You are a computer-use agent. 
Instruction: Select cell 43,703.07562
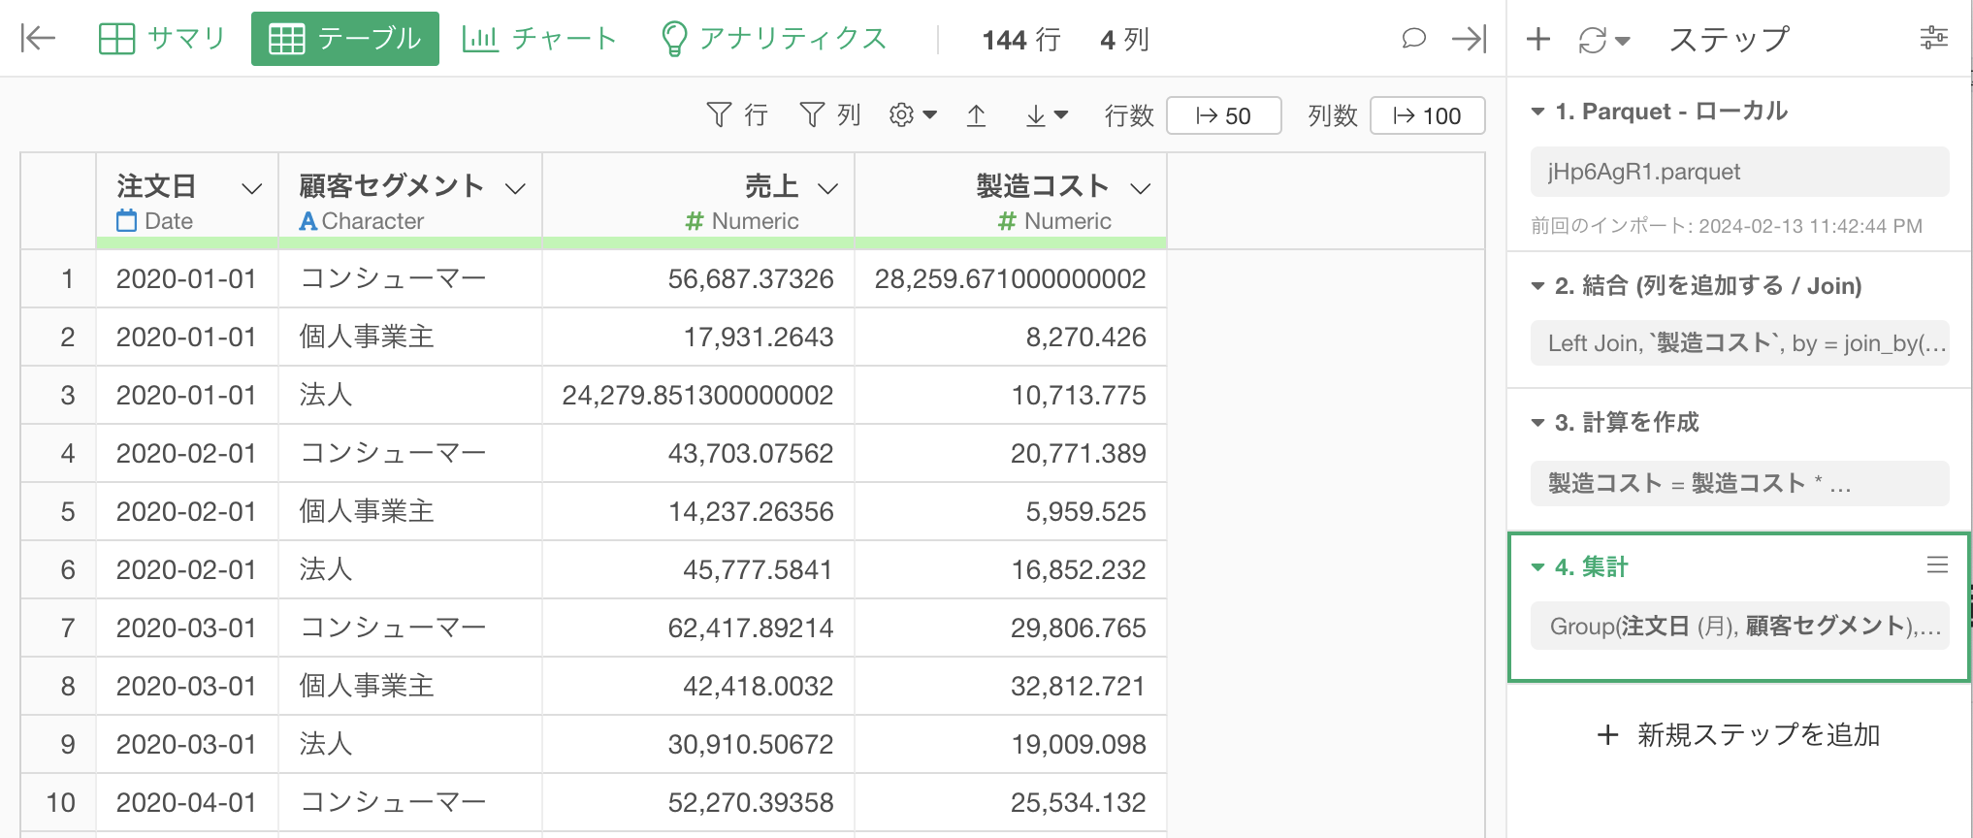coord(698,454)
